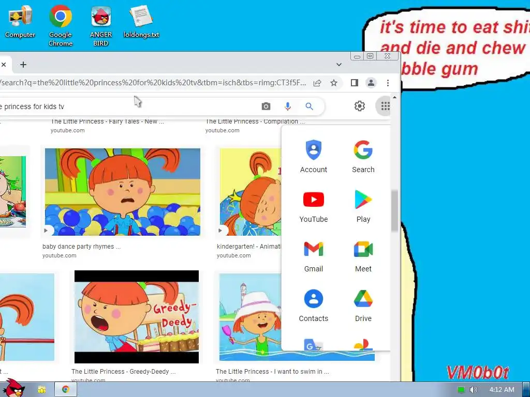
Task: Open a new Chrome tab with plus button
Action: pos(23,65)
